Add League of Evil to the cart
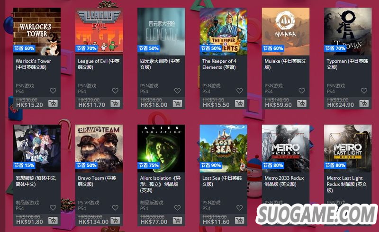 click(x=115, y=103)
